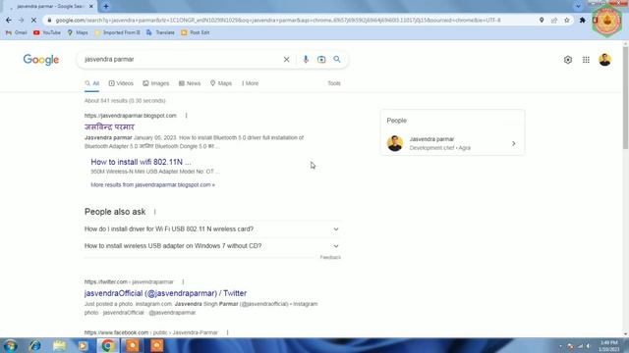Submit search with magnifier icon

[337, 59]
